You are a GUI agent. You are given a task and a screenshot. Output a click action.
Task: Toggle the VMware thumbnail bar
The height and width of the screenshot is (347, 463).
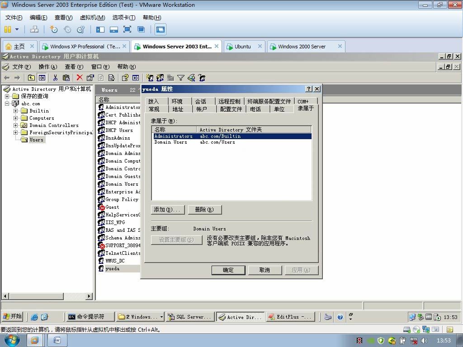pyautogui.click(x=113, y=29)
